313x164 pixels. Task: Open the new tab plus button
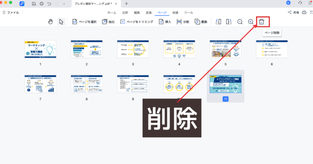coord(126,4)
